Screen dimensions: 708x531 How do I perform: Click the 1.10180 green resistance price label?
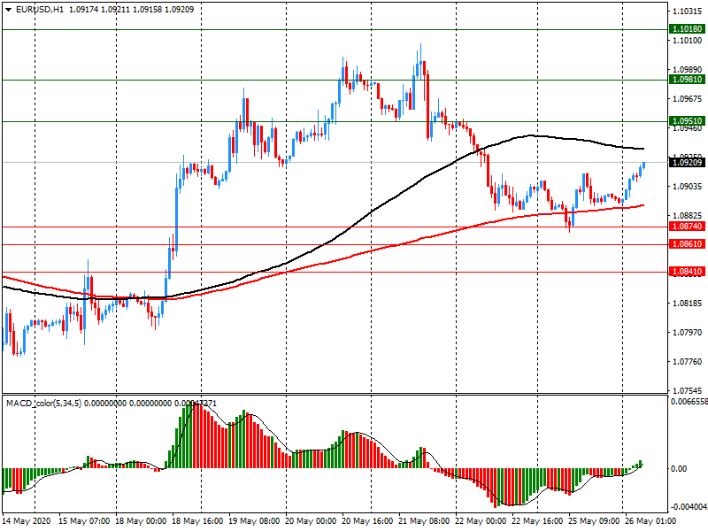pyautogui.click(x=687, y=29)
